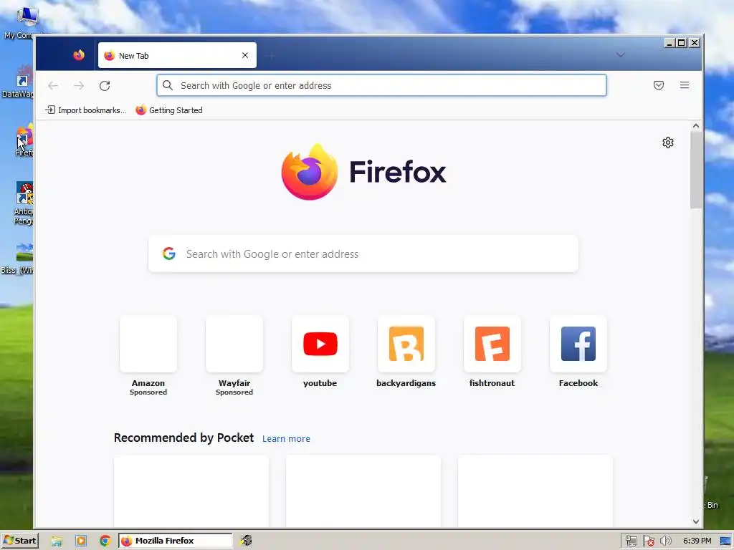
Task: Click the scrollbar down arrow
Action: point(695,521)
